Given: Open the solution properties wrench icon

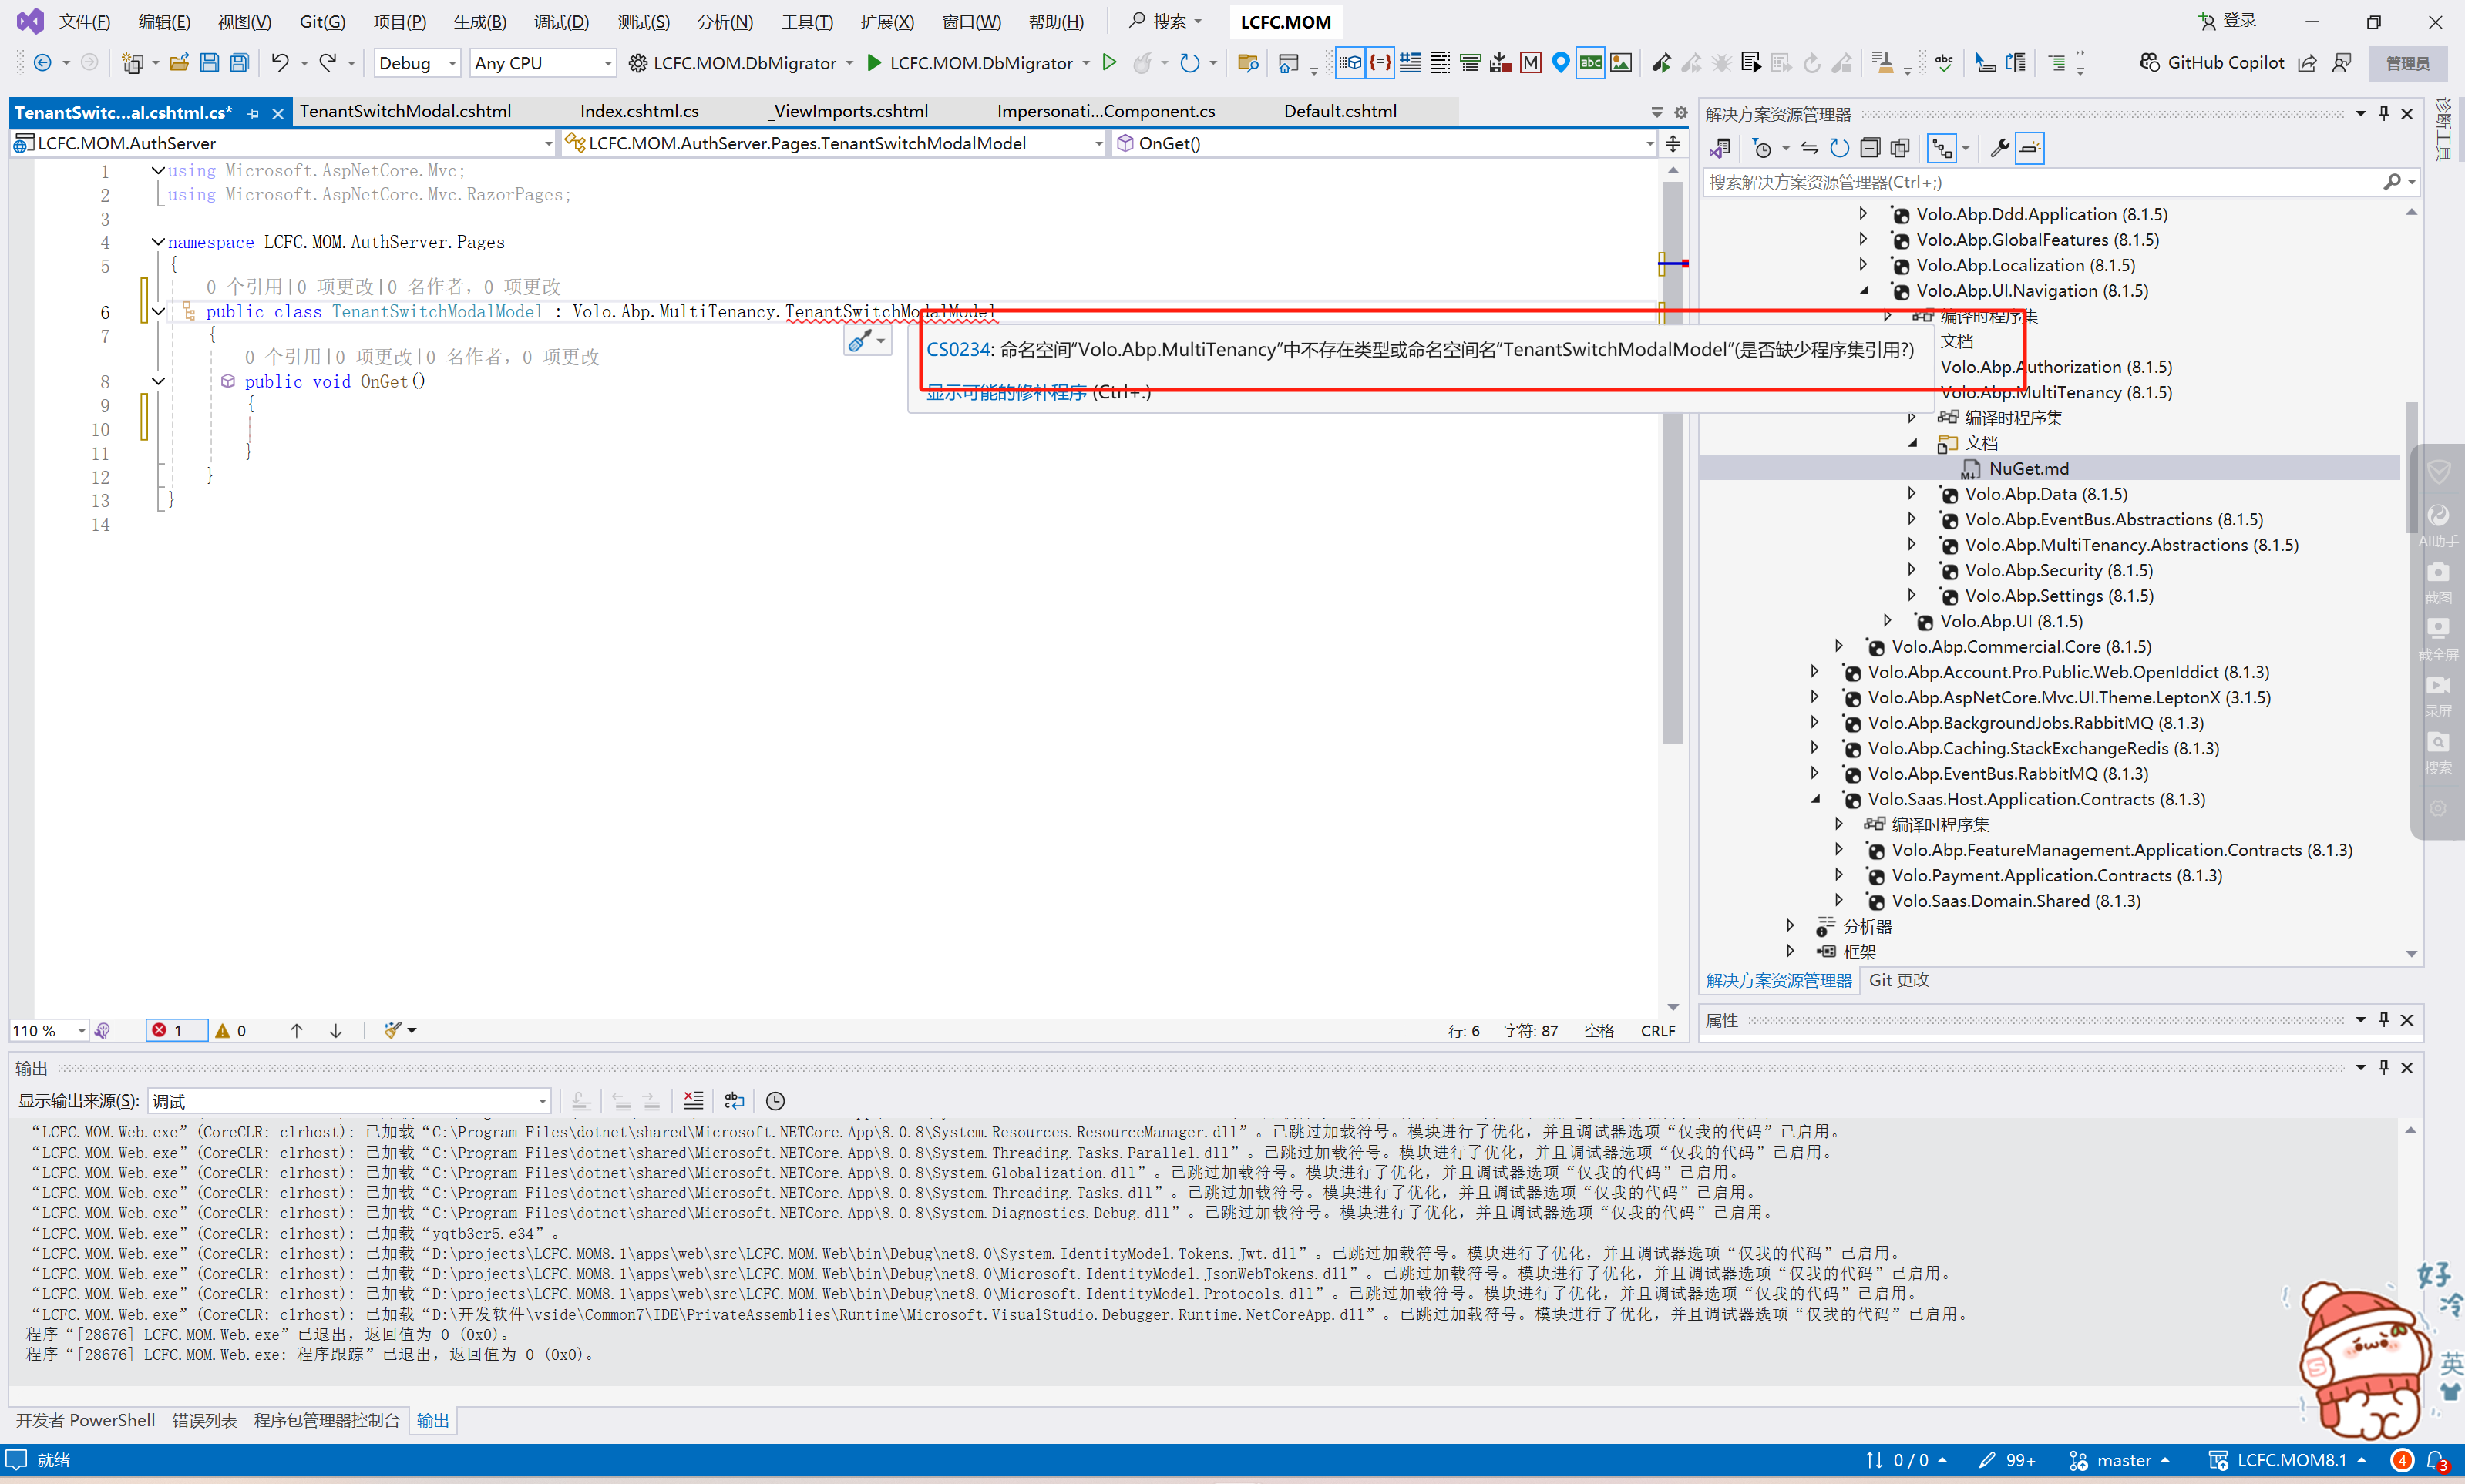Looking at the screenshot, I should [1999, 148].
